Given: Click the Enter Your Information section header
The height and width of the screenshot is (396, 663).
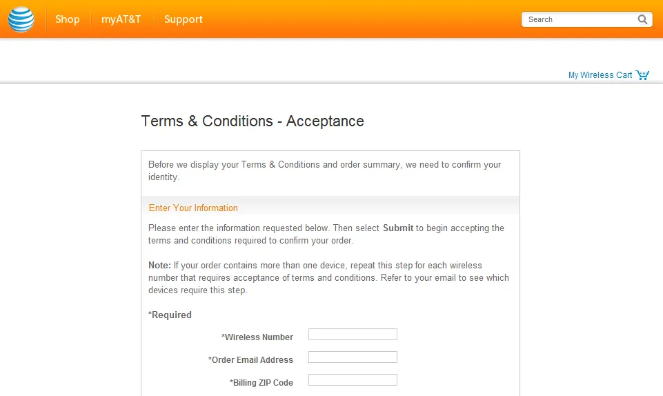Looking at the screenshot, I should pos(193,208).
